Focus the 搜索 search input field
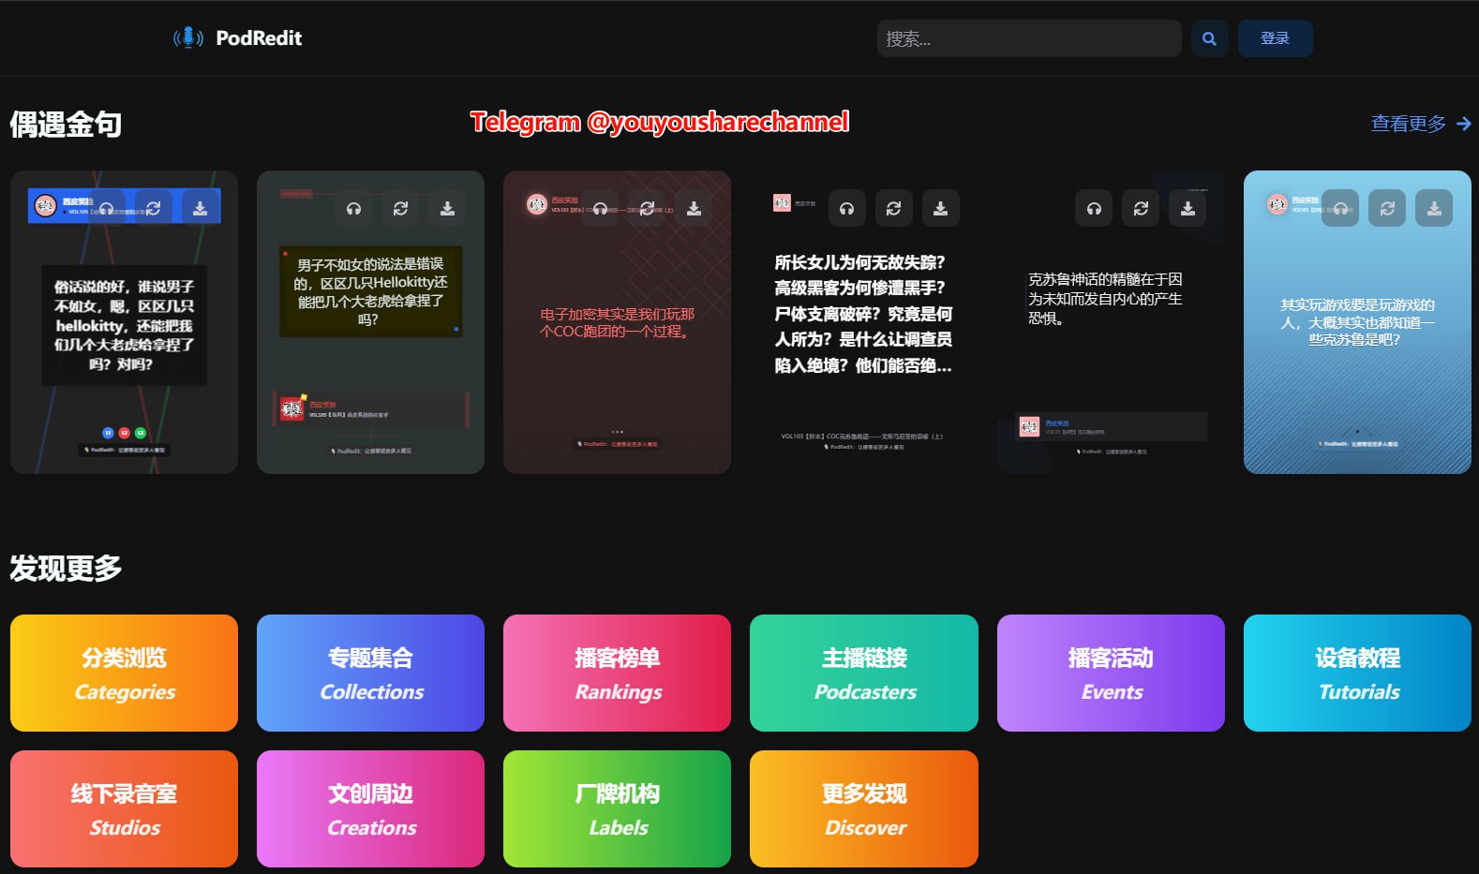Image resolution: width=1479 pixels, height=874 pixels. [x=1029, y=38]
